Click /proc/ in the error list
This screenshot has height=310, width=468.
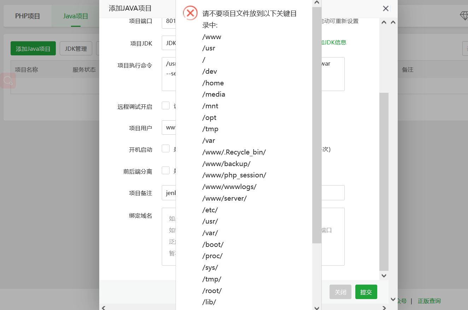coord(212,256)
